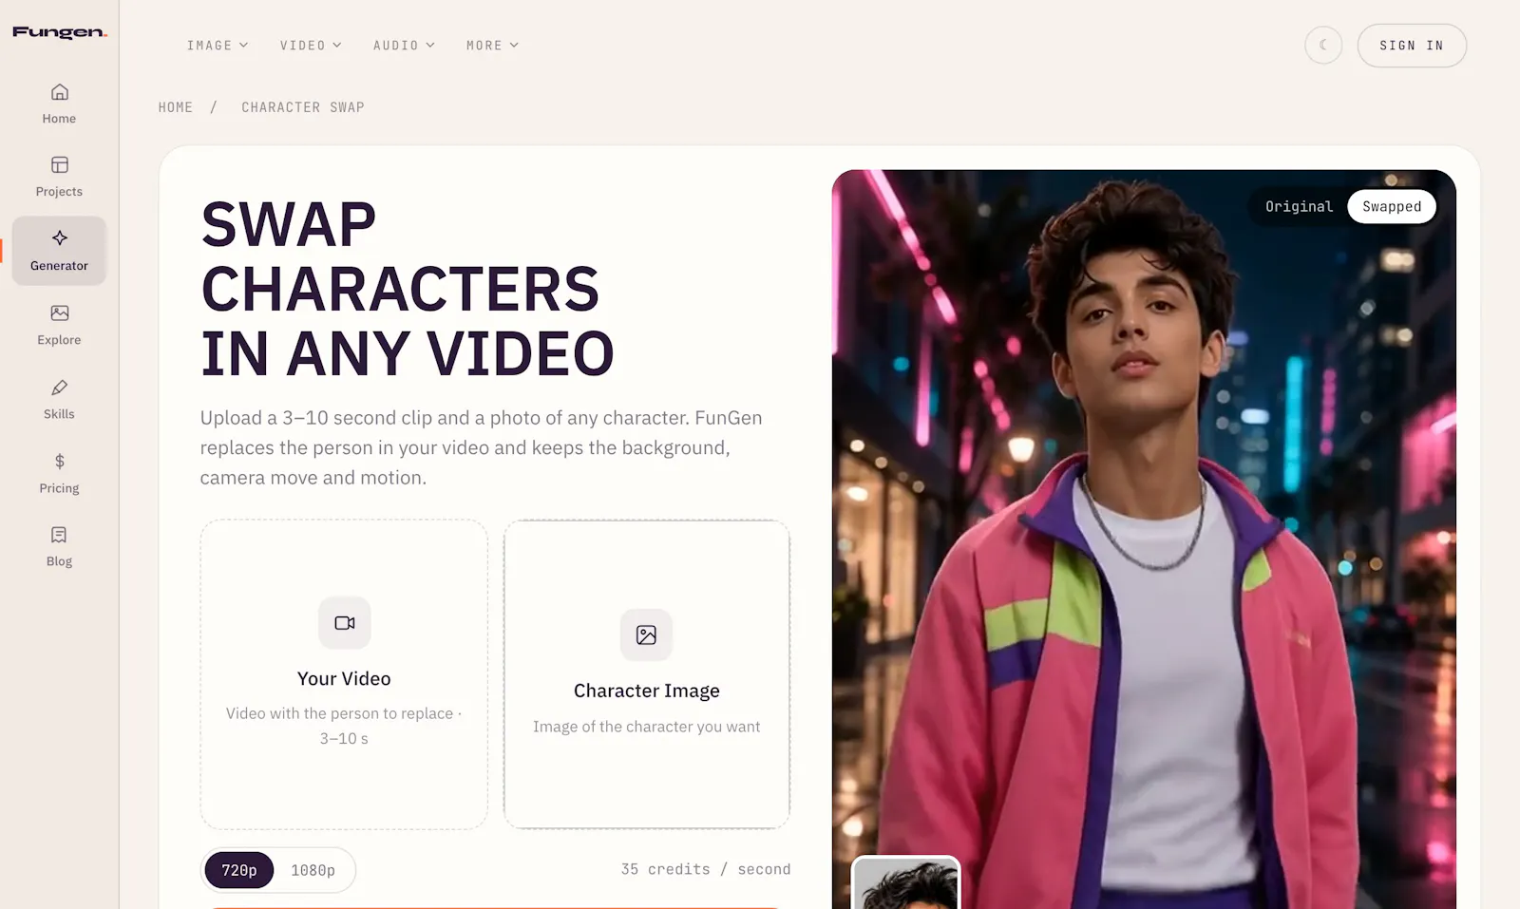Screen dimensions: 1520x909
Task: Open the Skills pen icon
Action: coord(59,388)
